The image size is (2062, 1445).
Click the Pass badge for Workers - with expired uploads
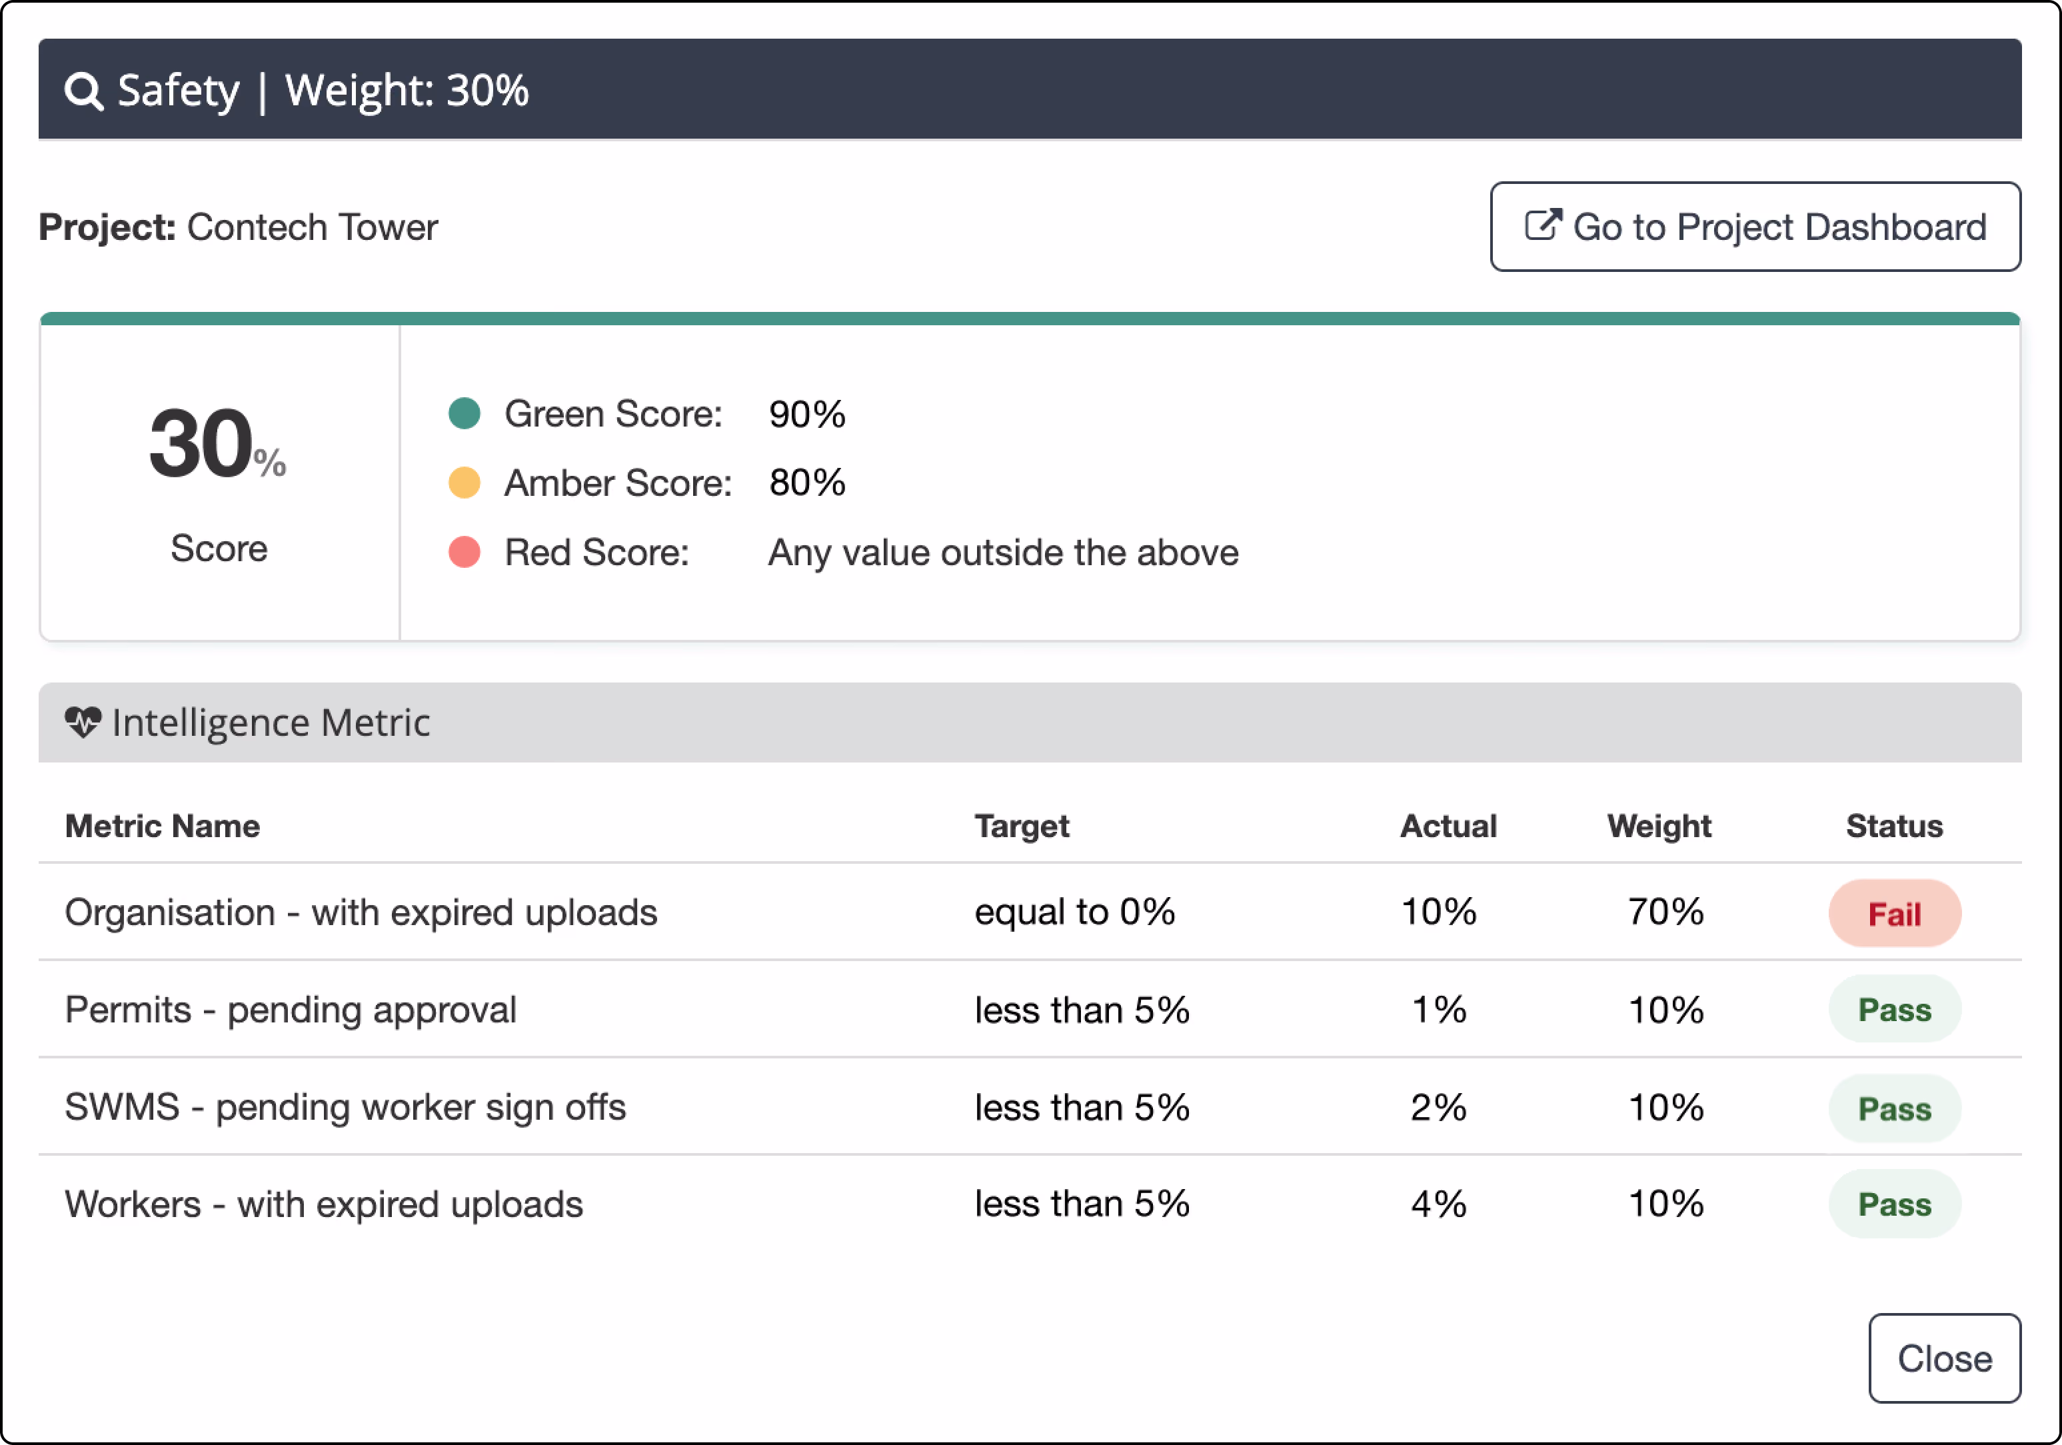point(1894,1204)
